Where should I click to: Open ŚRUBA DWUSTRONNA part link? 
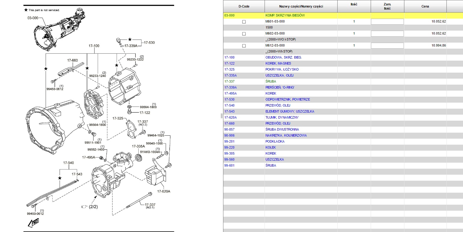(x=282, y=129)
